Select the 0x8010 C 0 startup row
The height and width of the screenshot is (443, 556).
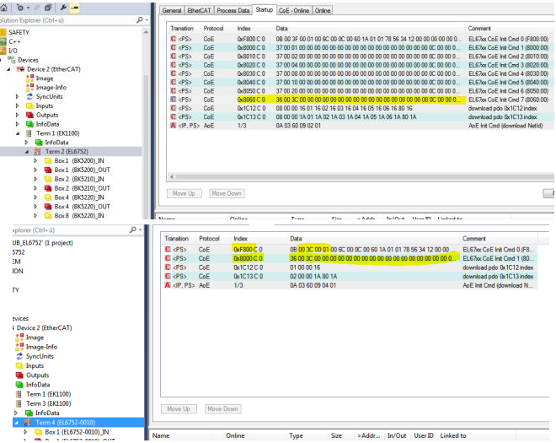click(360, 57)
